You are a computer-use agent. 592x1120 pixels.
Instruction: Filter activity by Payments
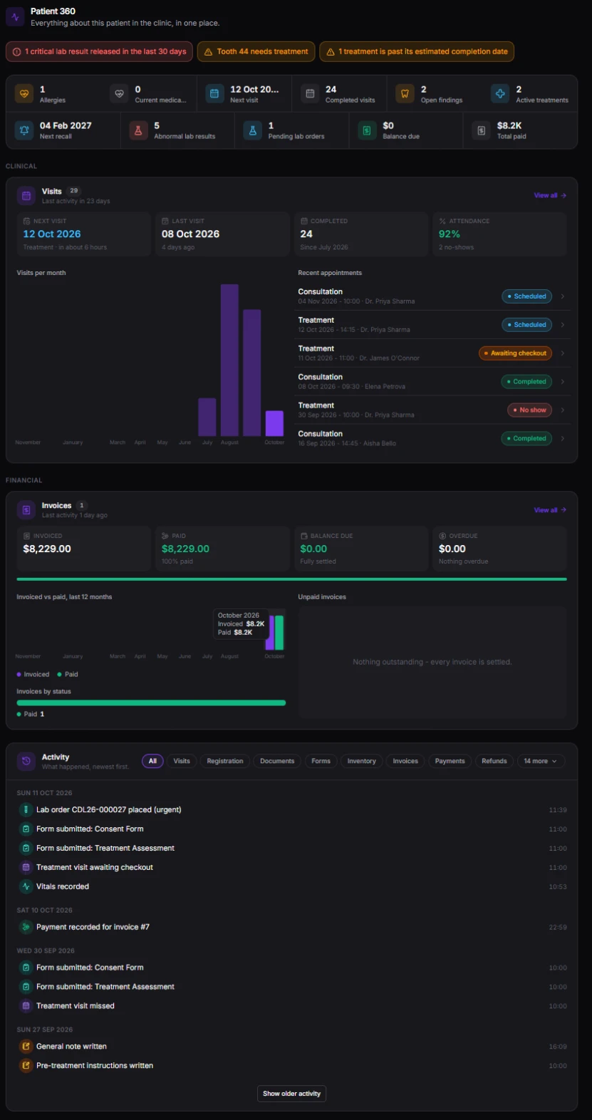[x=450, y=762]
